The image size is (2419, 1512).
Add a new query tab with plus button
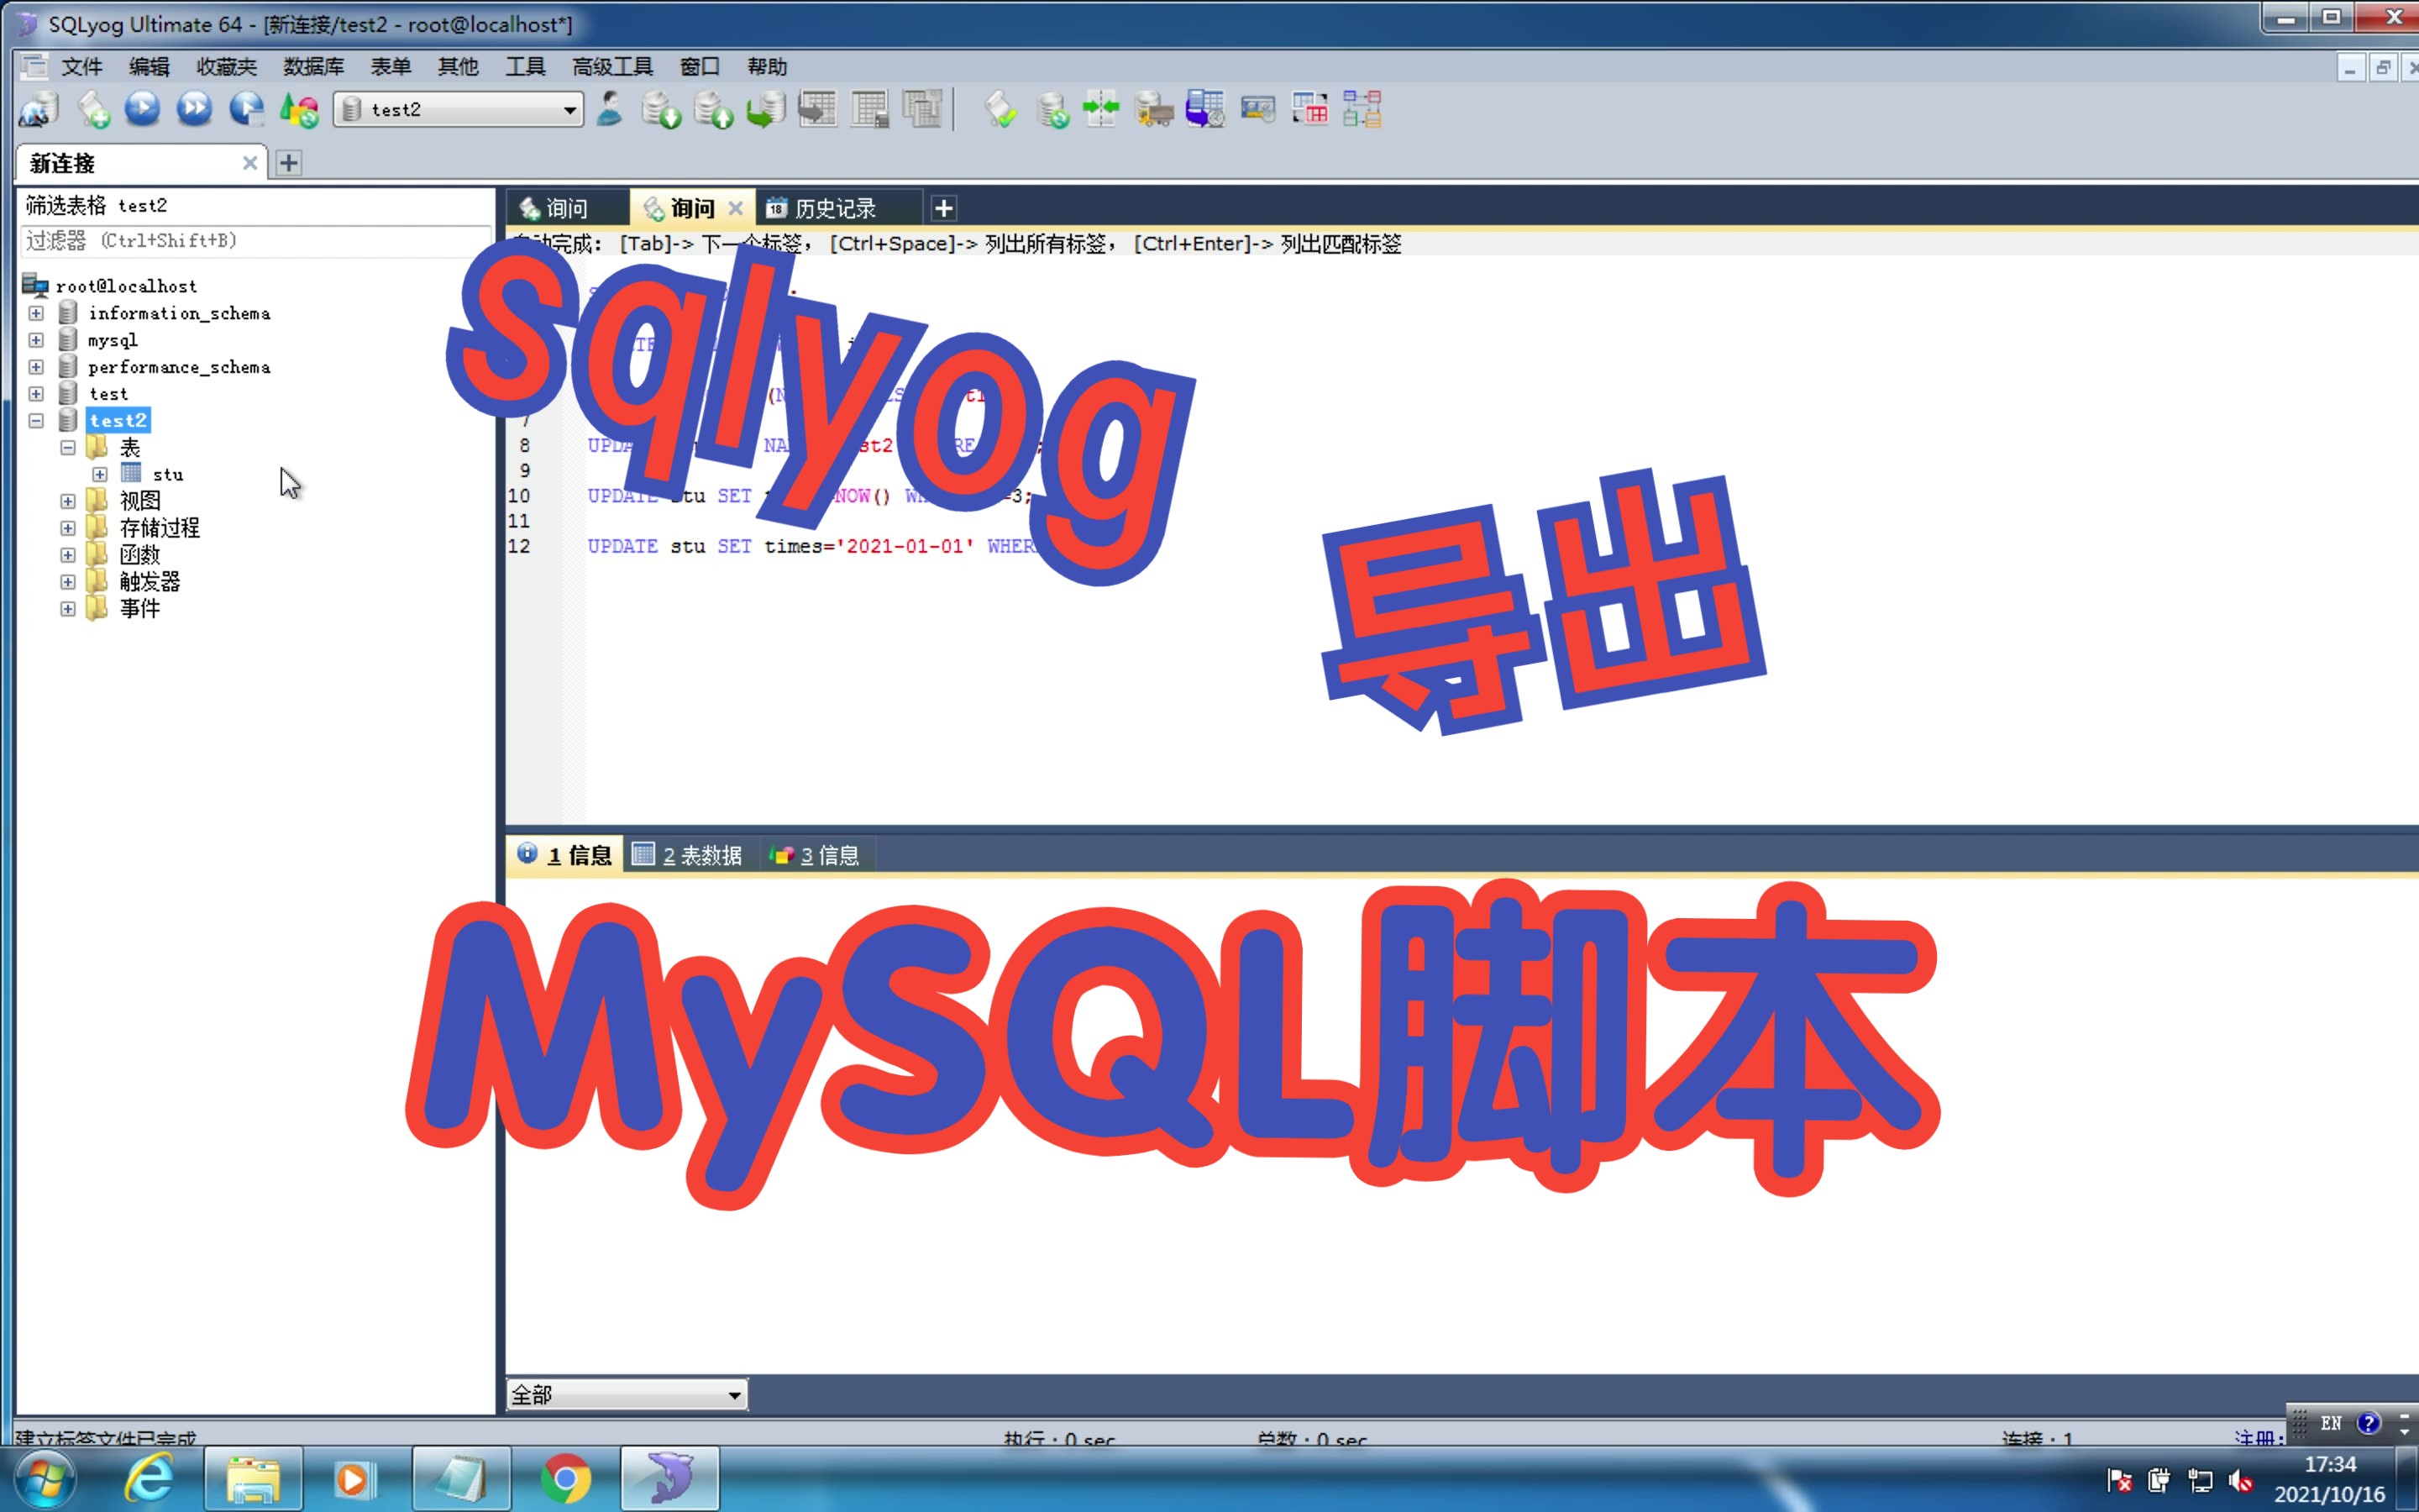pyautogui.click(x=942, y=208)
